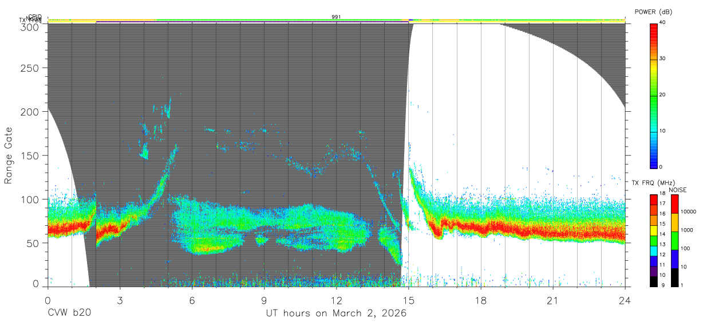Click the 40 label on power colorbar
This screenshot has width=703, height=325.
(663, 22)
